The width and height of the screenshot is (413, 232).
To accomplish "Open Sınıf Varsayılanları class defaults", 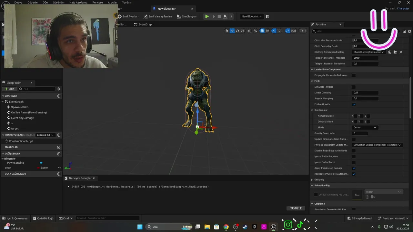I will coord(157,16).
